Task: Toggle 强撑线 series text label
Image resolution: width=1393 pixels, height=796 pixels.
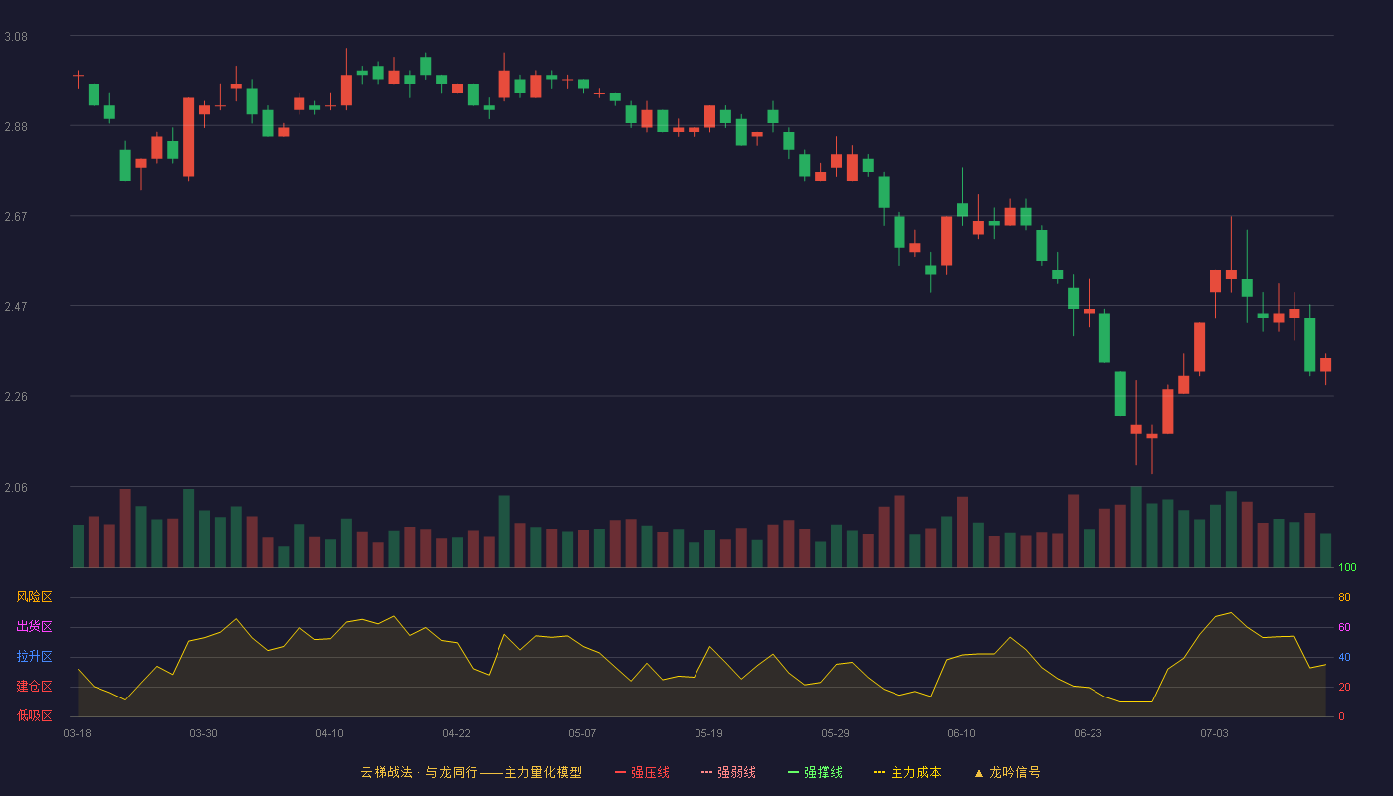Action: pyautogui.click(x=824, y=772)
